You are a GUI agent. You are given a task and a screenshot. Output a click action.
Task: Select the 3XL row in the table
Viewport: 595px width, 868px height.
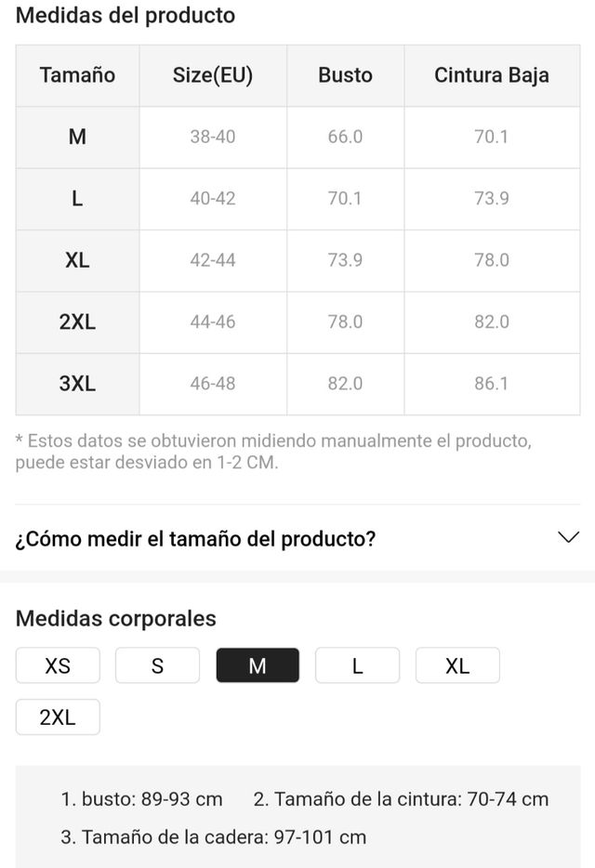[297, 384]
